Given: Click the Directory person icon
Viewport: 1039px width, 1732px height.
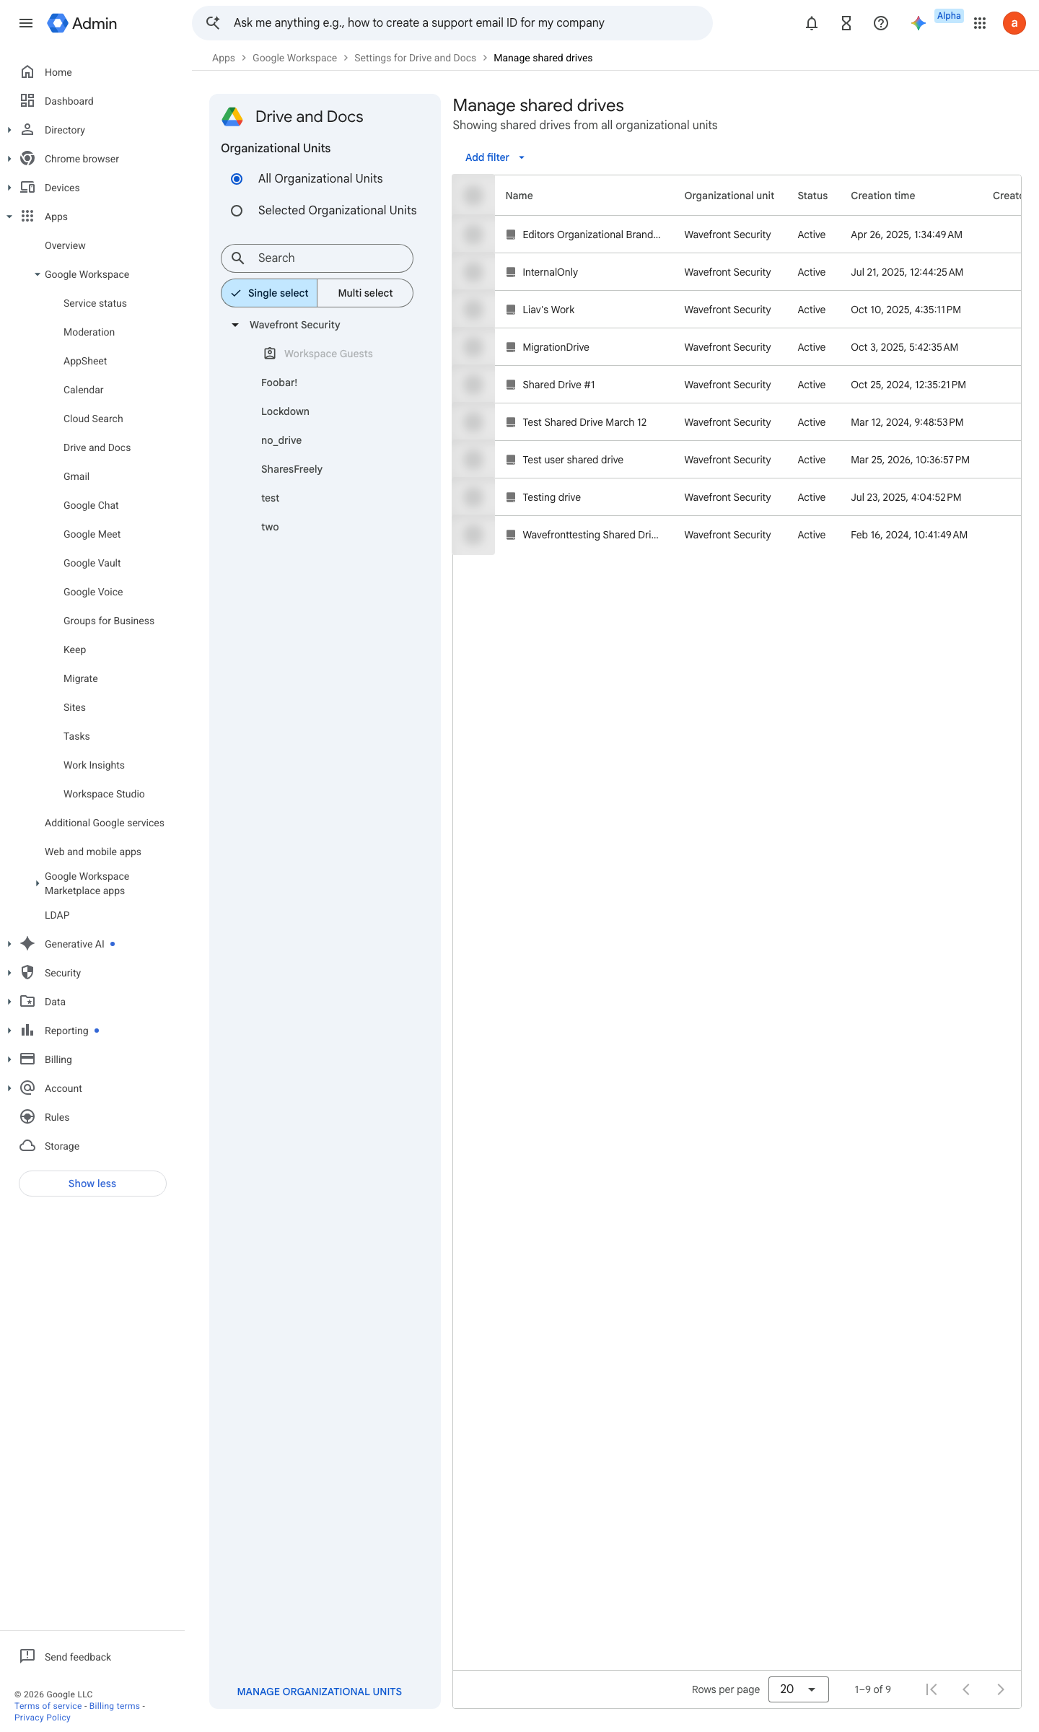Looking at the screenshot, I should coord(27,130).
